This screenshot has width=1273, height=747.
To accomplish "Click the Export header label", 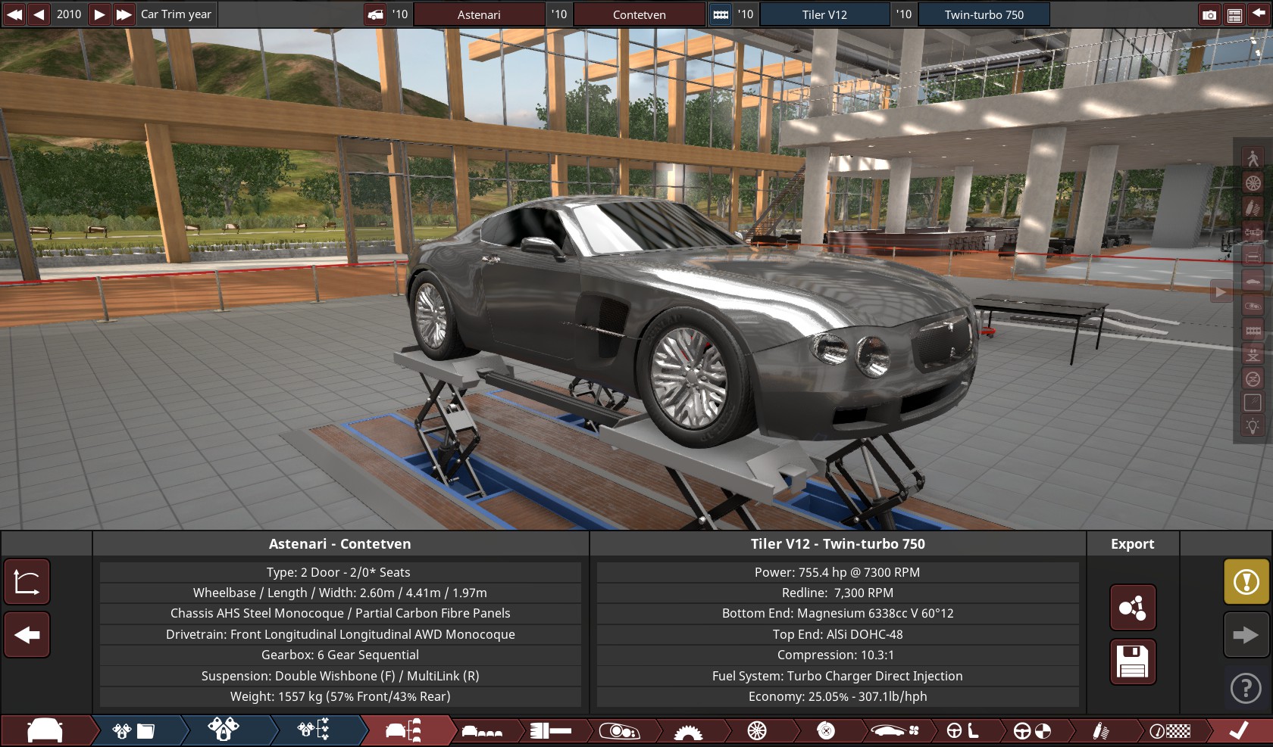I will [x=1133, y=543].
